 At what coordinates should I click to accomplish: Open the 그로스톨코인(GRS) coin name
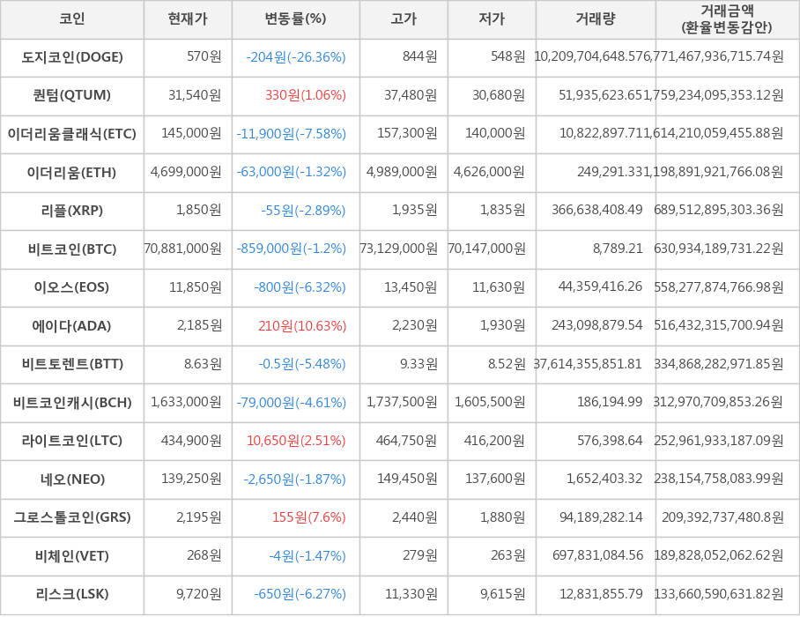tap(72, 517)
